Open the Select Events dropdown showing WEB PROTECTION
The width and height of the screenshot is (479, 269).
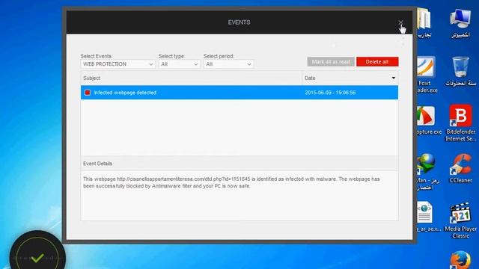(x=118, y=64)
